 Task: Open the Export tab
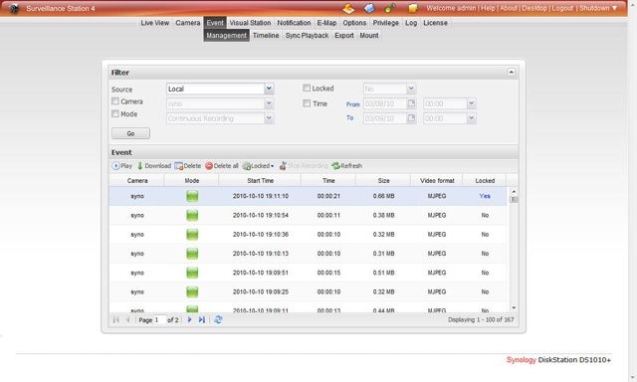[344, 36]
